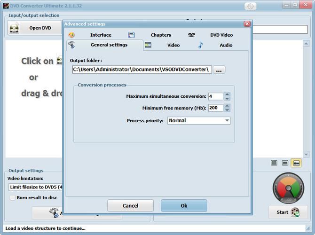
Task: Click the Output folder path field
Action: coord(142,70)
